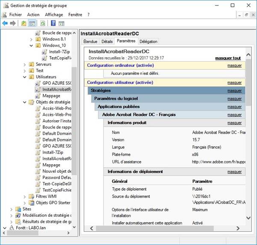Switch to the Étendue tab
Screen dimensions: 257x245
click(90, 41)
